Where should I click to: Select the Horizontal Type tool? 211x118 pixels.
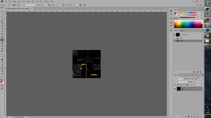click(2, 63)
